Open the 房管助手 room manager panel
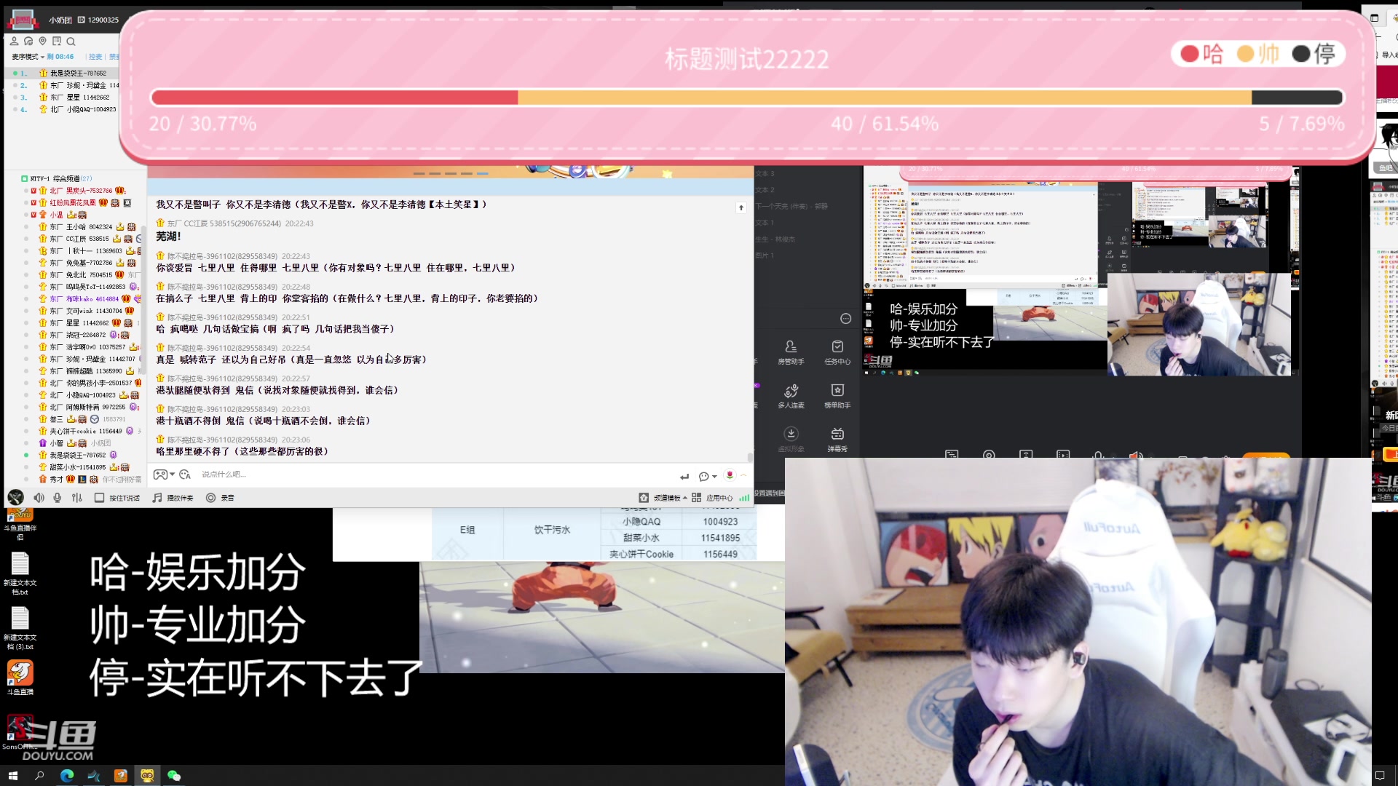Image resolution: width=1398 pixels, height=786 pixels. pyautogui.click(x=791, y=351)
